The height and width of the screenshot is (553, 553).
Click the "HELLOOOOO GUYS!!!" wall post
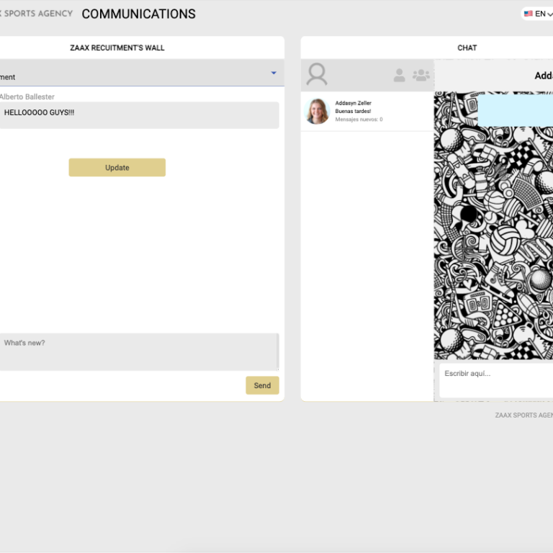pyautogui.click(x=137, y=114)
